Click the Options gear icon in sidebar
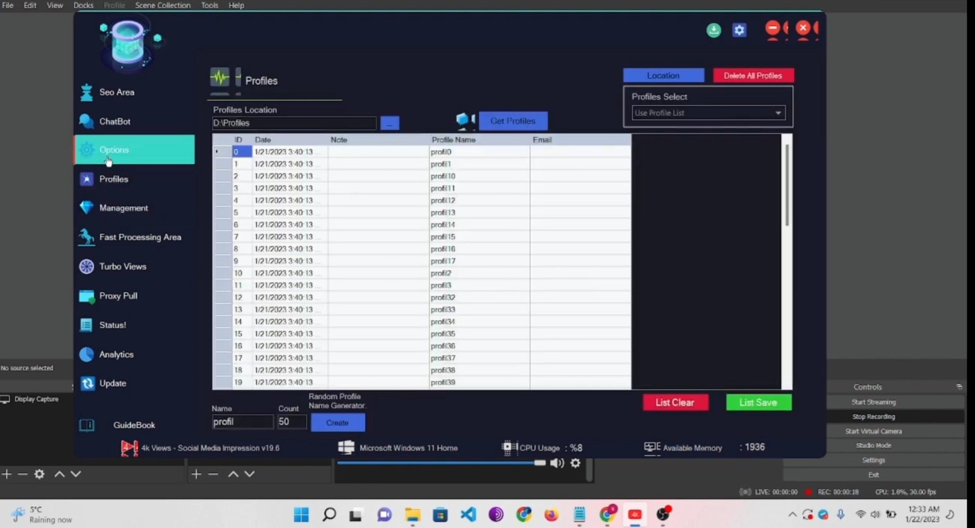Image resolution: width=975 pixels, height=528 pixels. pyautogui.click(x=86, y=150)
